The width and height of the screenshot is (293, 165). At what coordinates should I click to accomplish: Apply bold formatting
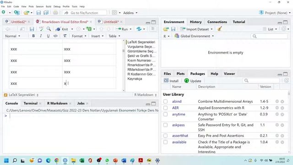pyautogui.click(x=33, y=36)
